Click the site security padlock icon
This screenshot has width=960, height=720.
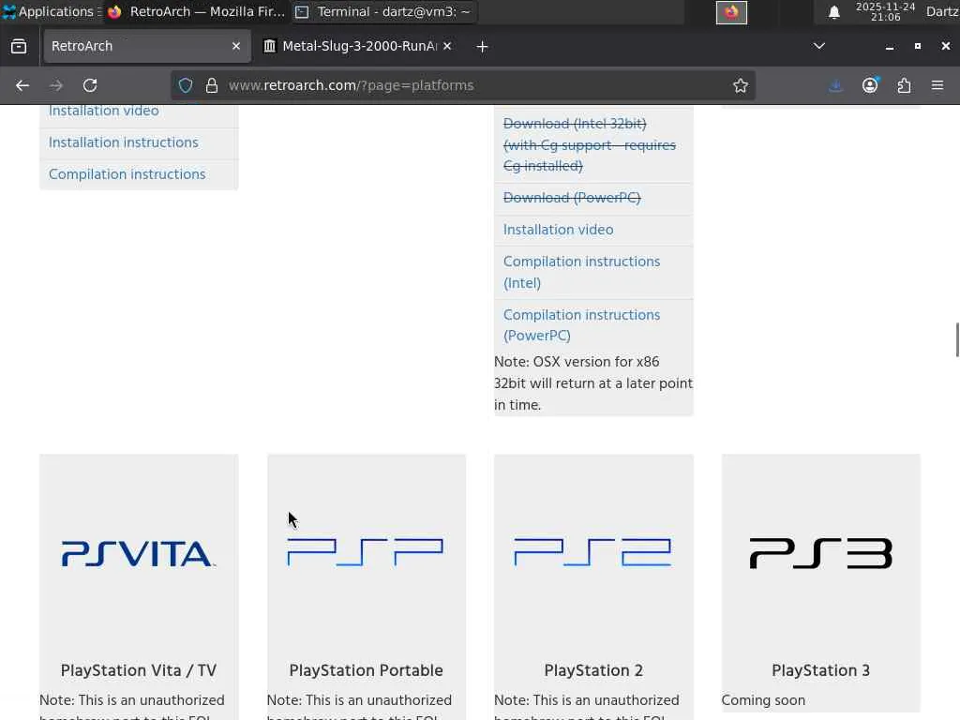click(212, 85)
